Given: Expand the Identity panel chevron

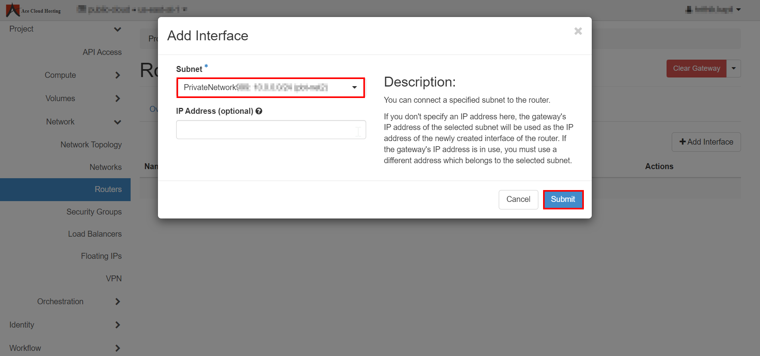Looking at the screenshot, I should 118,325.
